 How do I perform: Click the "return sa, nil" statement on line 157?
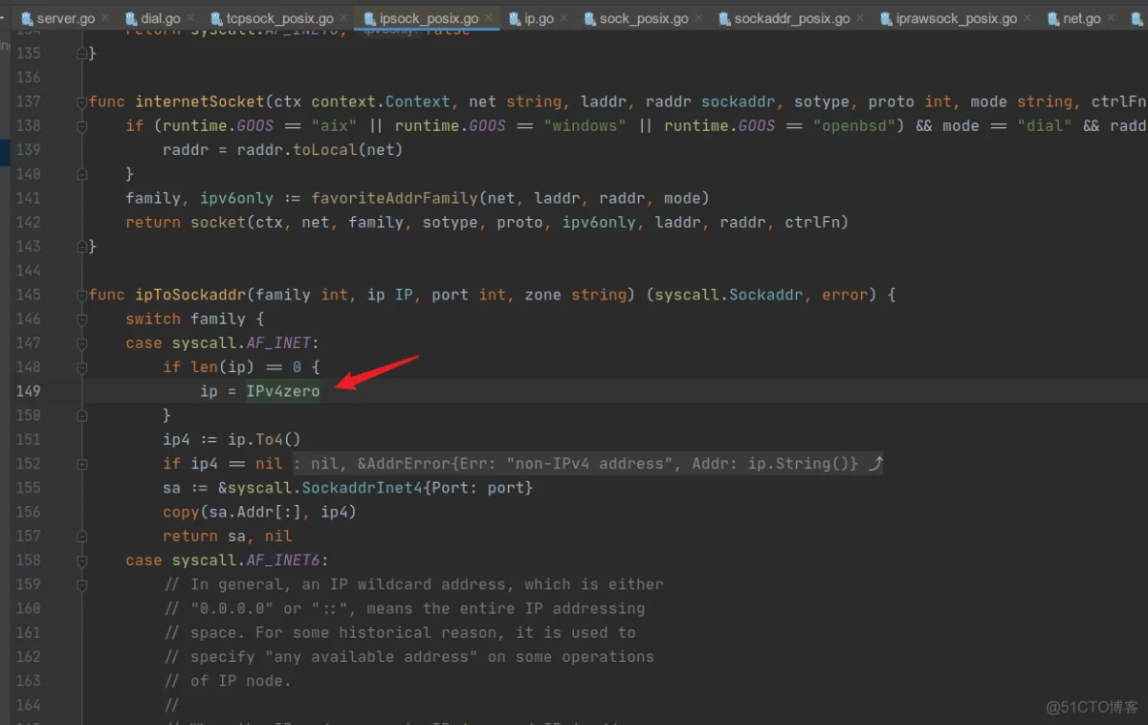click(x=227, y=536)
